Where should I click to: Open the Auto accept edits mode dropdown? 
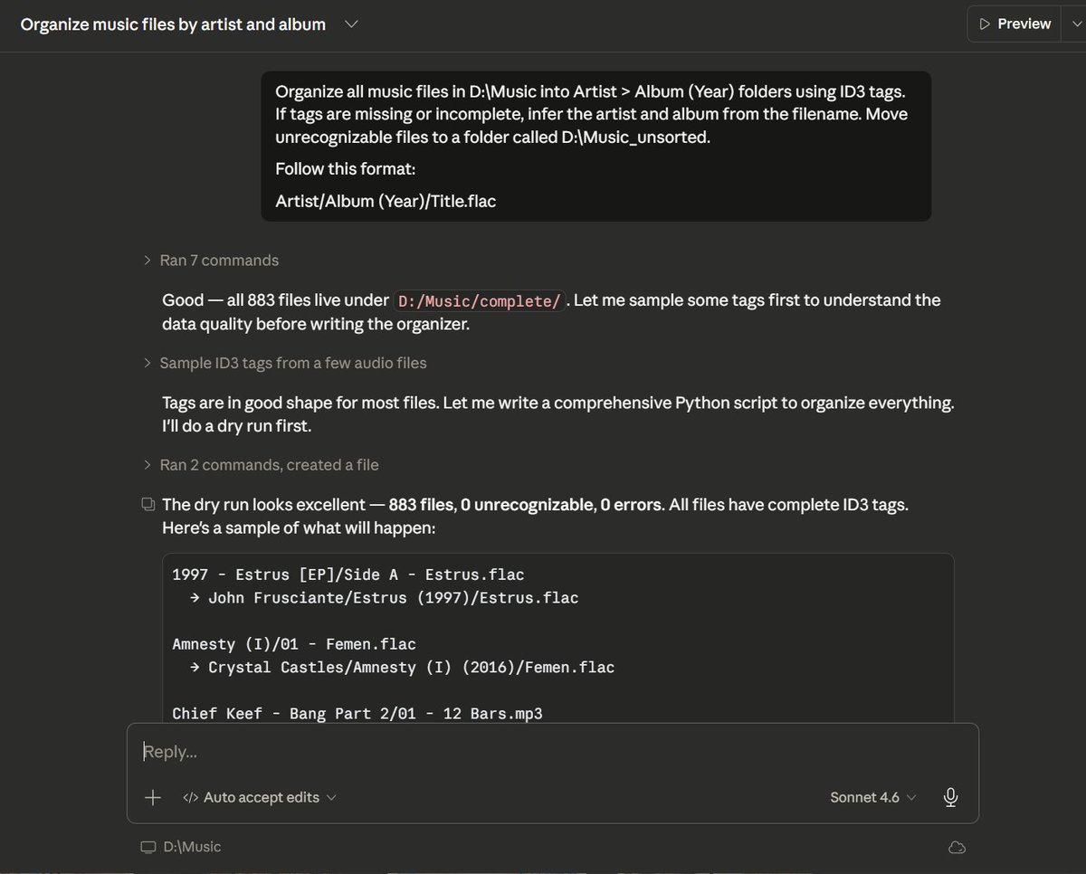click(x=260, y=797)
